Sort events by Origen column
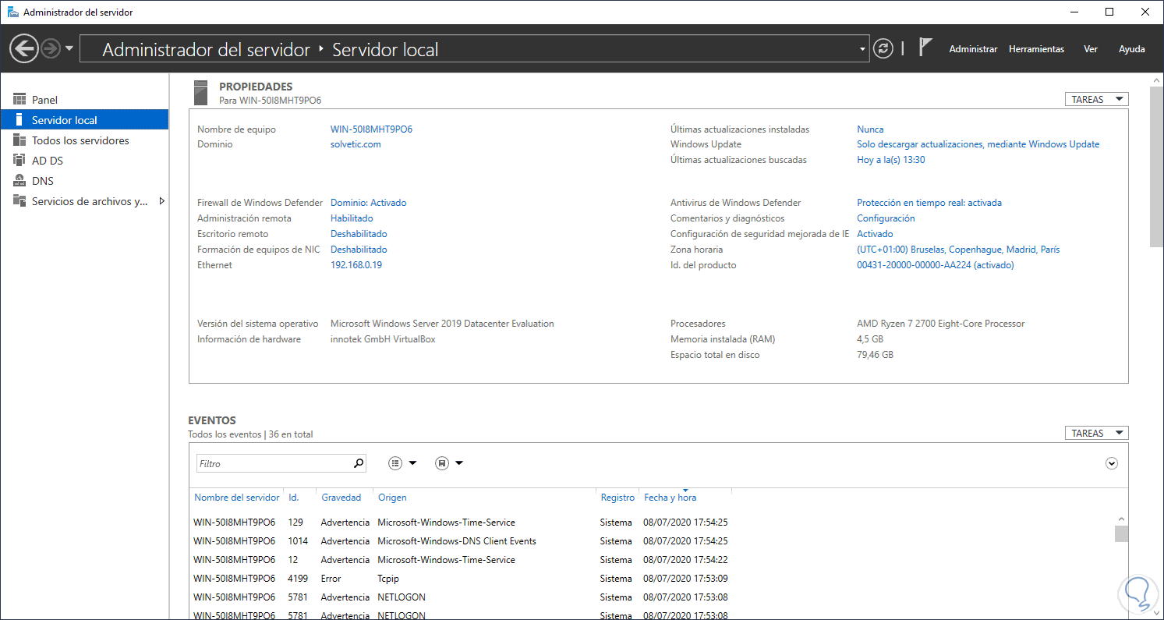 (392, 498)
